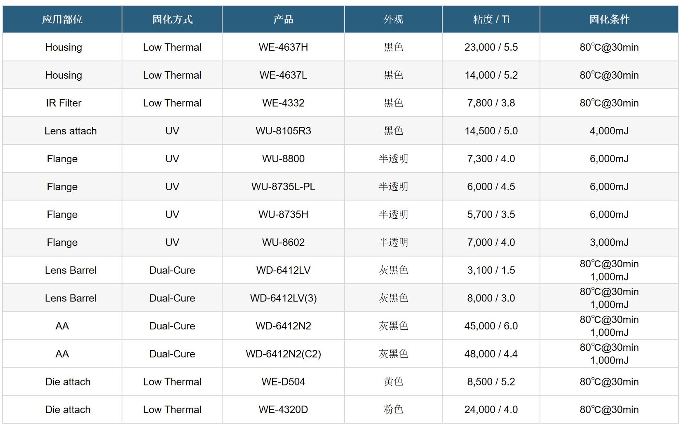683x427 pixels.
Task: Select the 产品 header cell
Action: (283, 19)
